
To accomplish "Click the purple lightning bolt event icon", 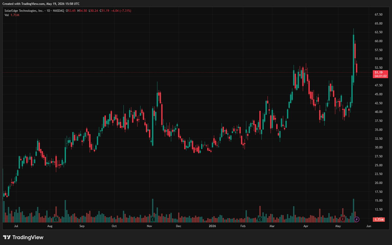I will pyautogui.click(x=357, y=219).
